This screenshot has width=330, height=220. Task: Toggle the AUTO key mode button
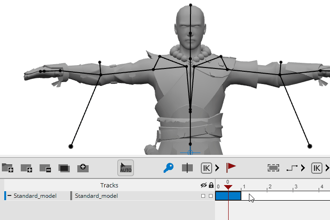[x=125, y=168]
